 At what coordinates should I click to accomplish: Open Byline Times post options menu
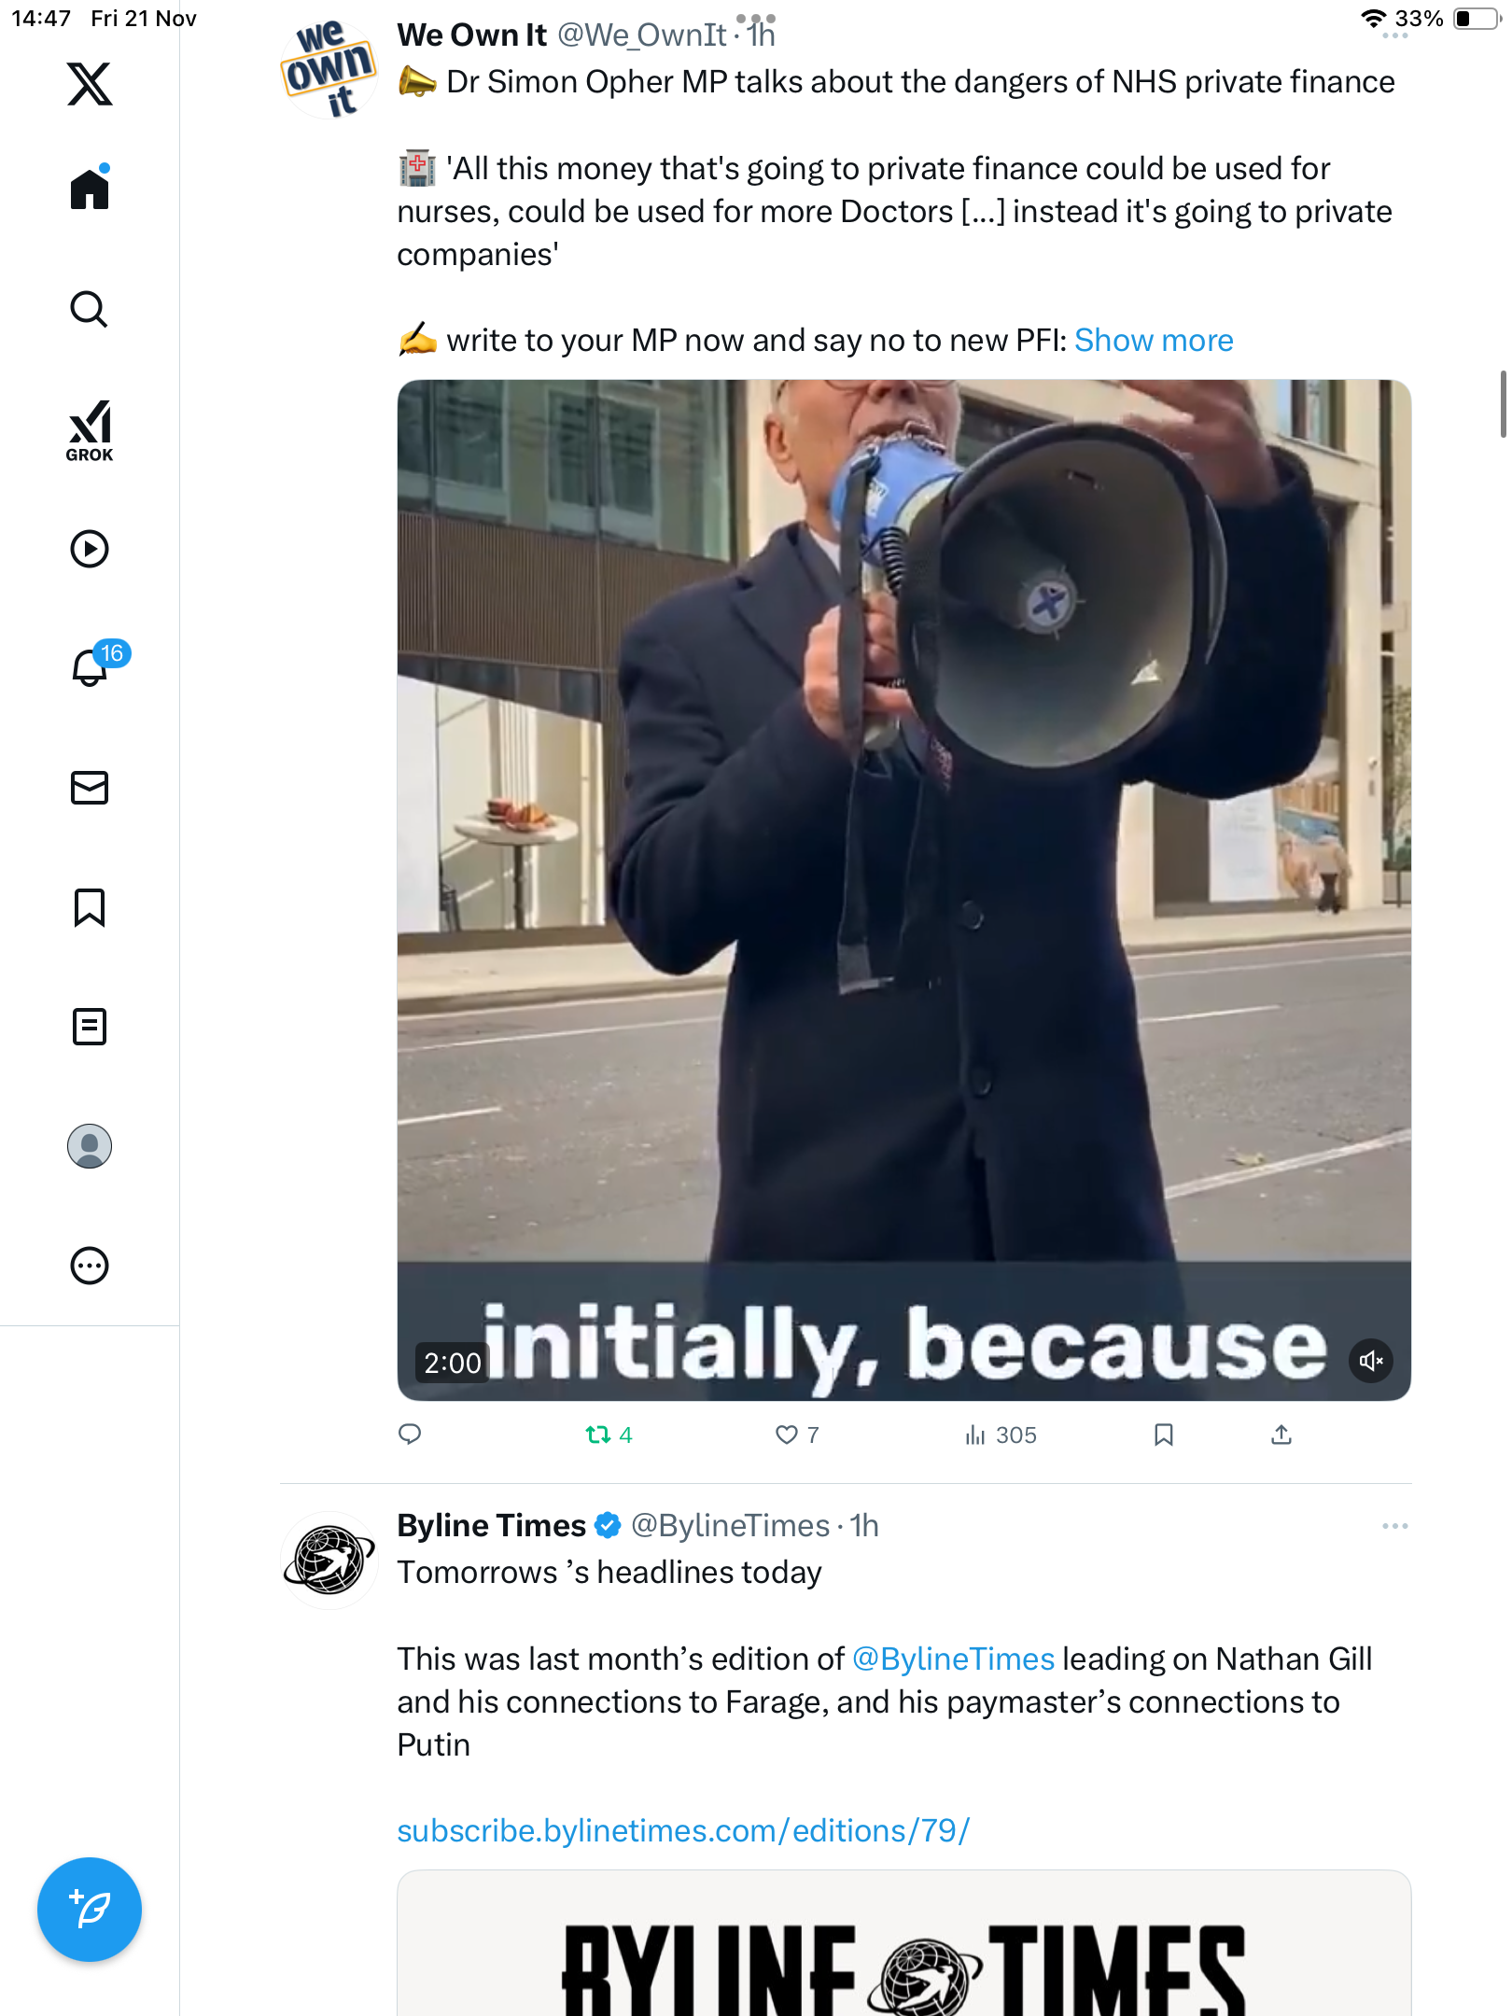point(1394,1526)
